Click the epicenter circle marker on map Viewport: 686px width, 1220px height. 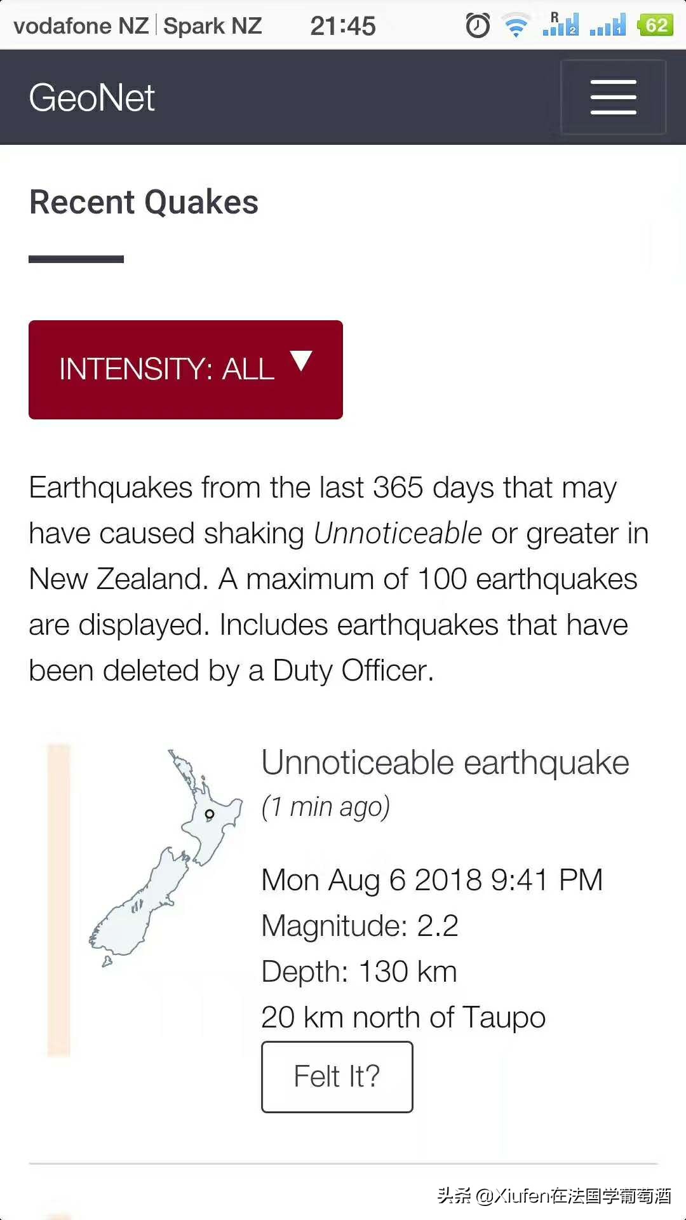click(x=210, y=814)
